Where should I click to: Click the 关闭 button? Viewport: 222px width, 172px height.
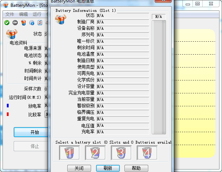[79, 168]
